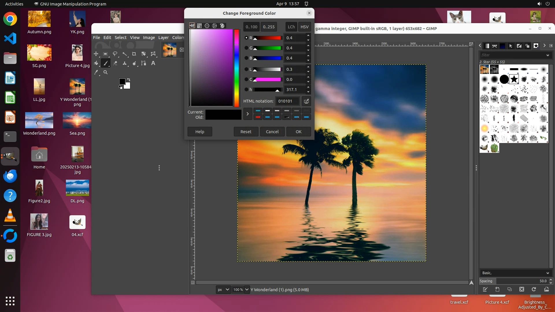Select the Eraser tool in toolbox
The height and width of the screenshot is (312, 555).
115,63
